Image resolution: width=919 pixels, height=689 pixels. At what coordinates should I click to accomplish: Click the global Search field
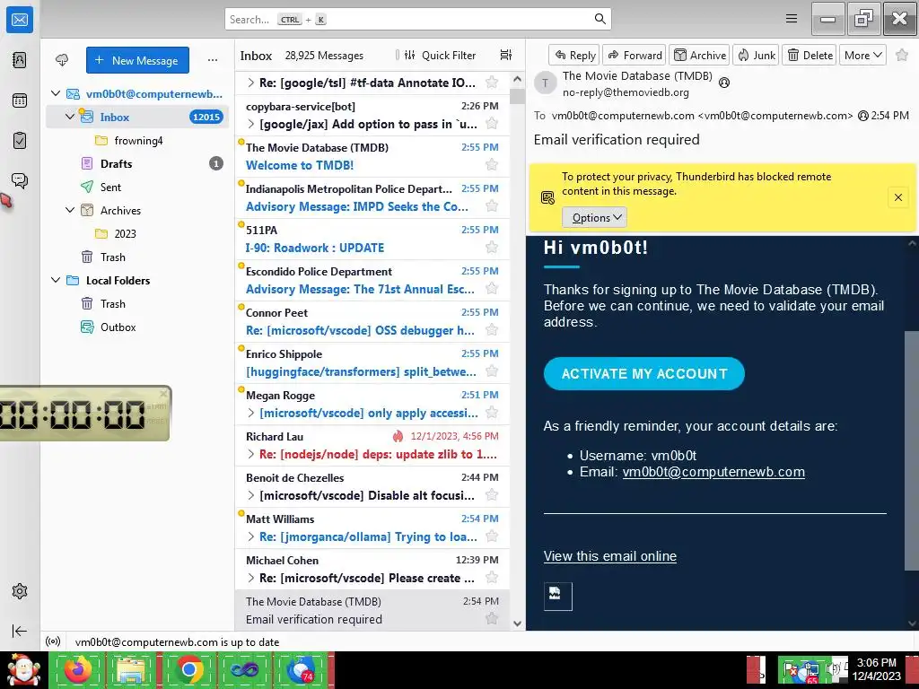(417, 19)
